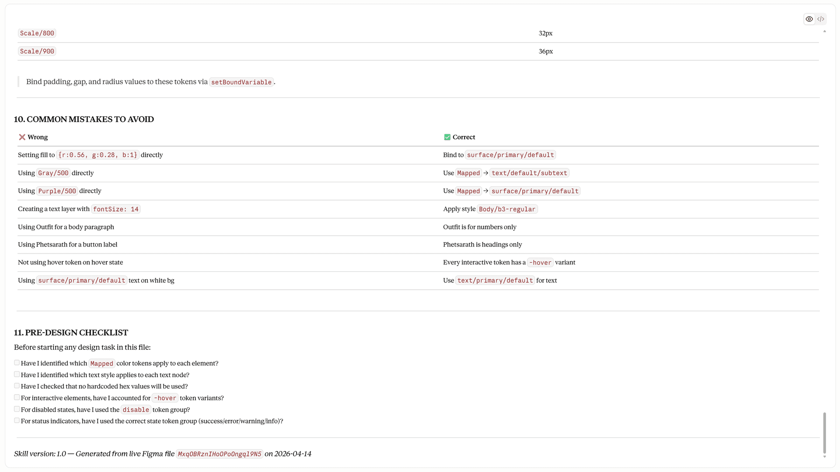Switch to source code view icon
Viewport: 840px width, 472px height.
point(821,19)
